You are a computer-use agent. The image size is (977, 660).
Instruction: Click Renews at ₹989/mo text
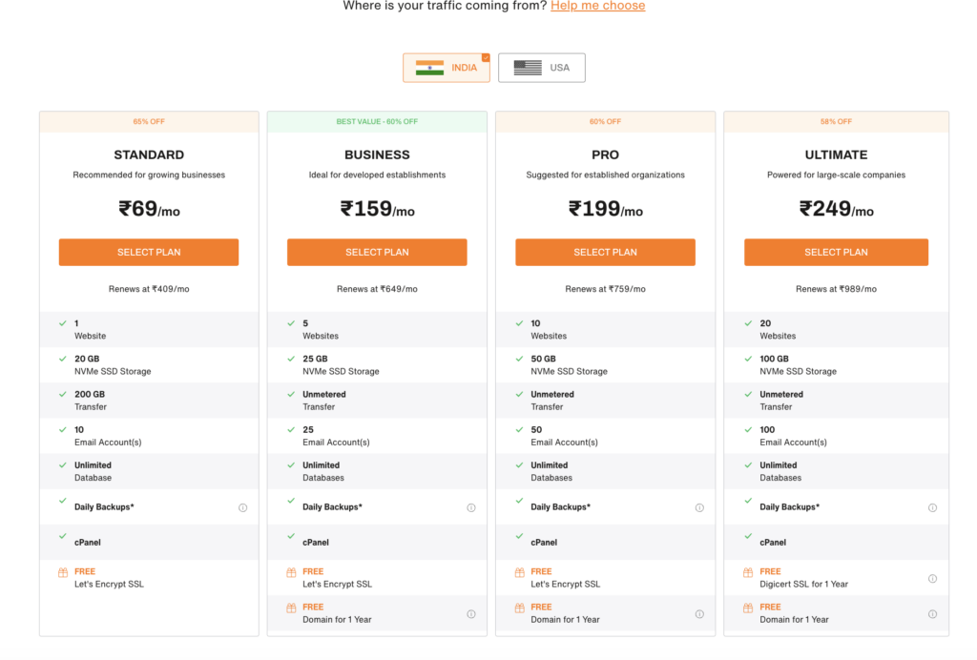click(x=836, y=289)
